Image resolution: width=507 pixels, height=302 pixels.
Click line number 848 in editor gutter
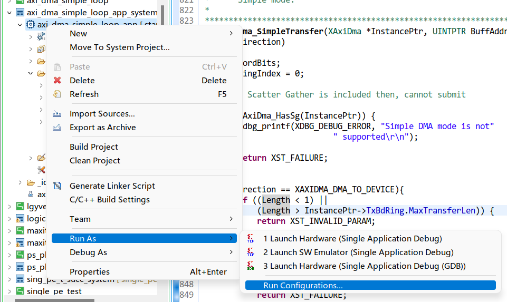click(x=187, y=284)
